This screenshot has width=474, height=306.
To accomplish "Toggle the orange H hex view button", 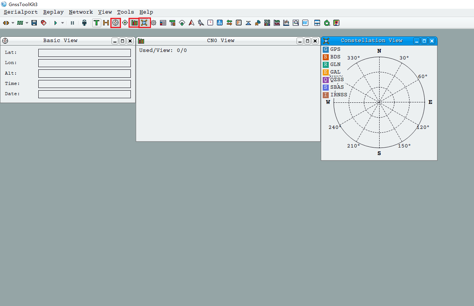I will pos(106,23).
